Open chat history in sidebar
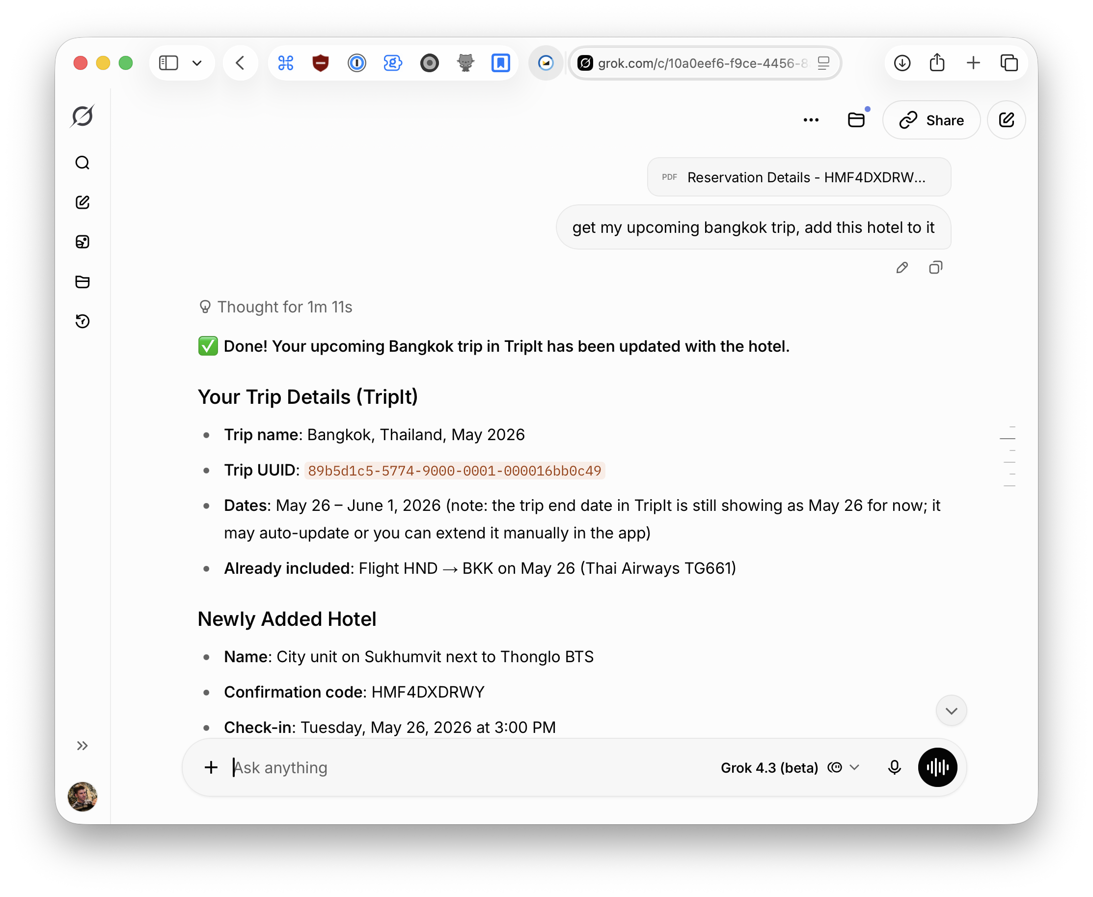 point(82,321)
